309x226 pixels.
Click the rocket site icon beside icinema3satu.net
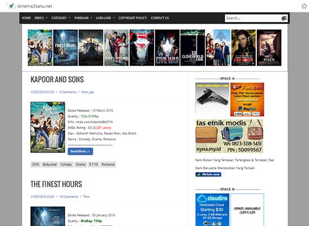[11, 6]
